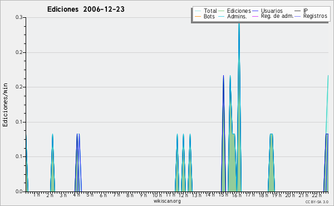The height and width of the screenshot is (206, 334).
Task: Click the 18 h x-axis label
Action: 263,195
